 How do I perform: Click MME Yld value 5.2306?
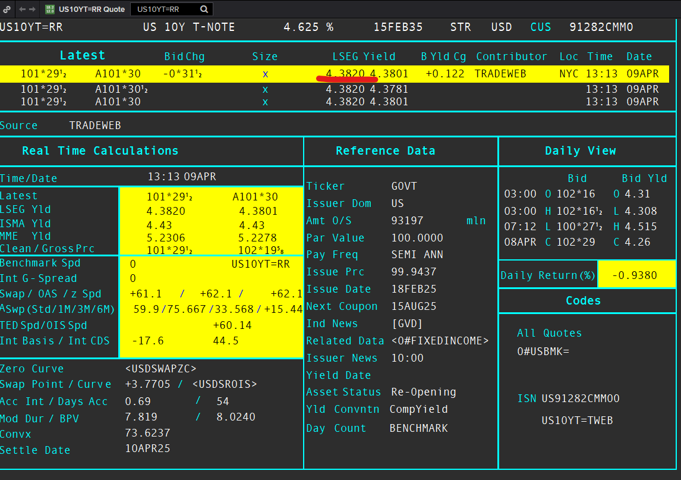point(165,238)
